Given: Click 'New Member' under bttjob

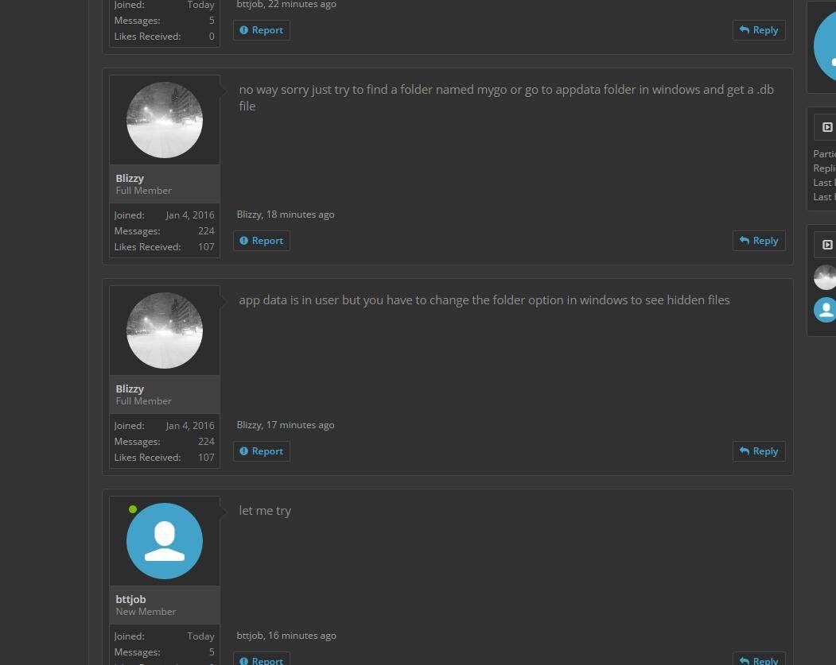Looking at the screenshot, I should click(x=146, y=612).
